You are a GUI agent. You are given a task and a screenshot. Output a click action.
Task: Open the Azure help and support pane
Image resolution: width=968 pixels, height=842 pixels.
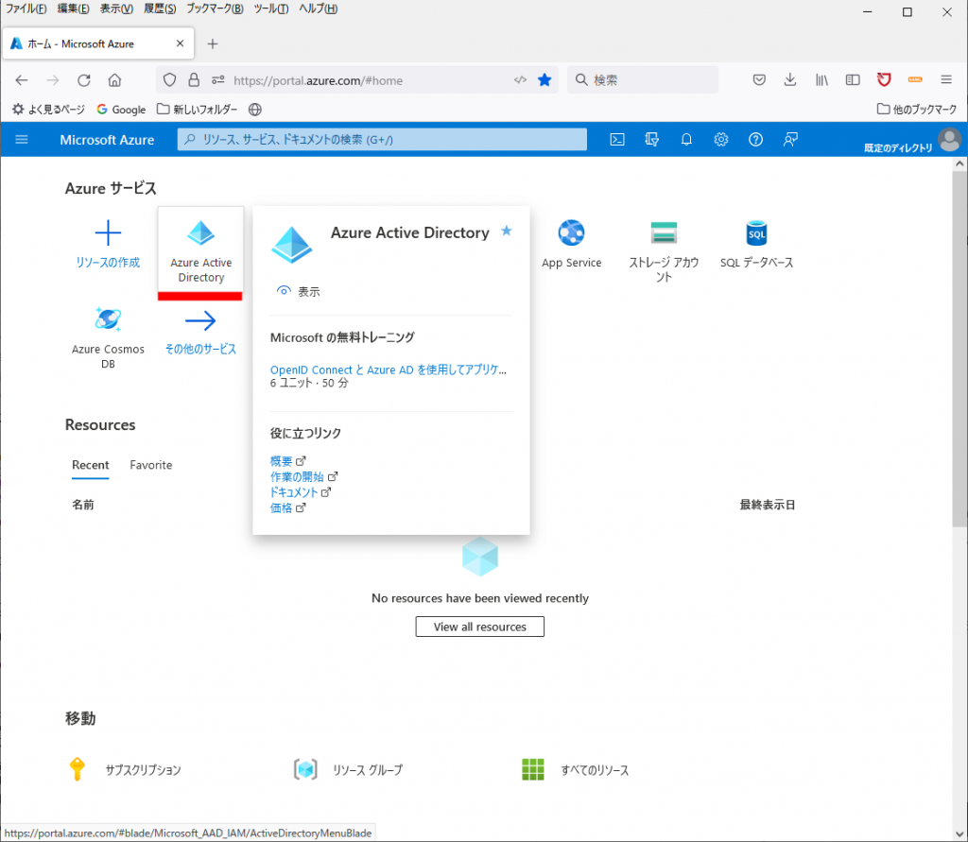point(755,139)
